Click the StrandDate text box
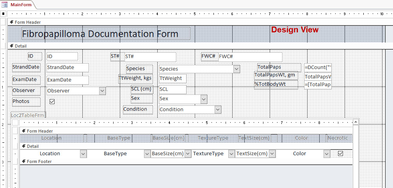This screenshot has width=393, height=188. (x=68, y=67)
